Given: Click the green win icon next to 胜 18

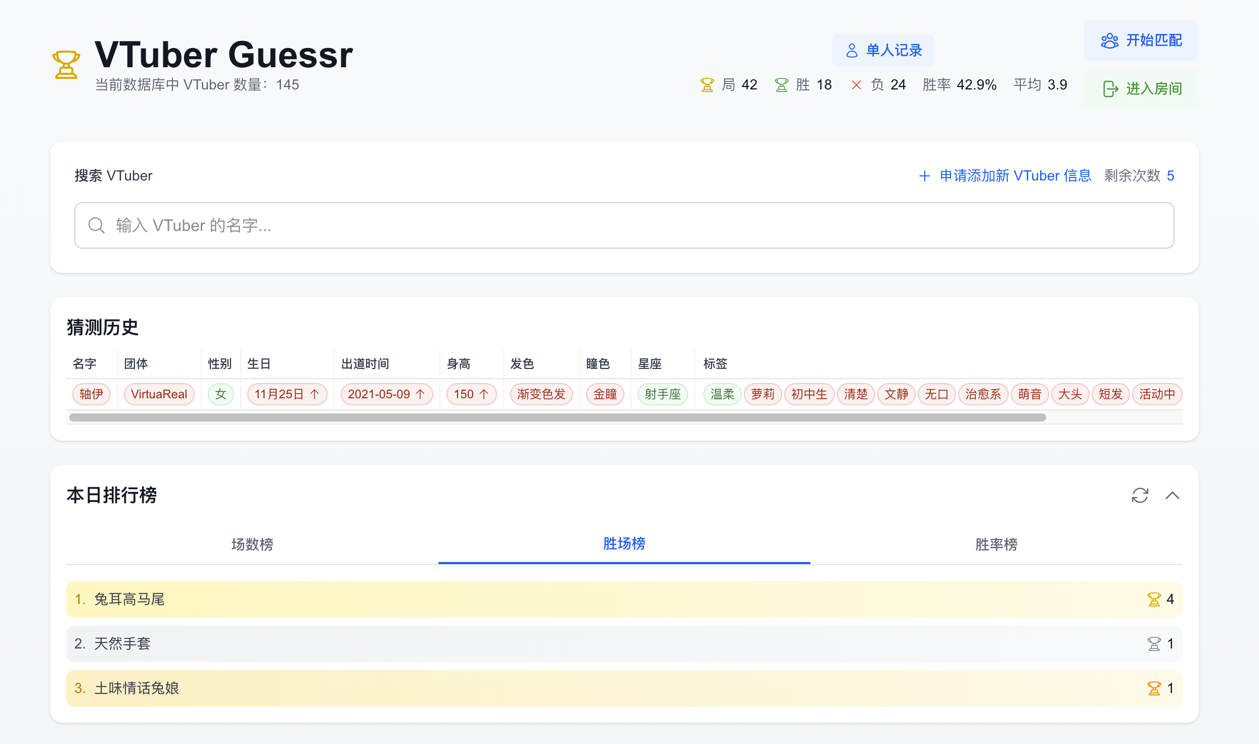Looking at the screenshot, I should click(781, 84).
